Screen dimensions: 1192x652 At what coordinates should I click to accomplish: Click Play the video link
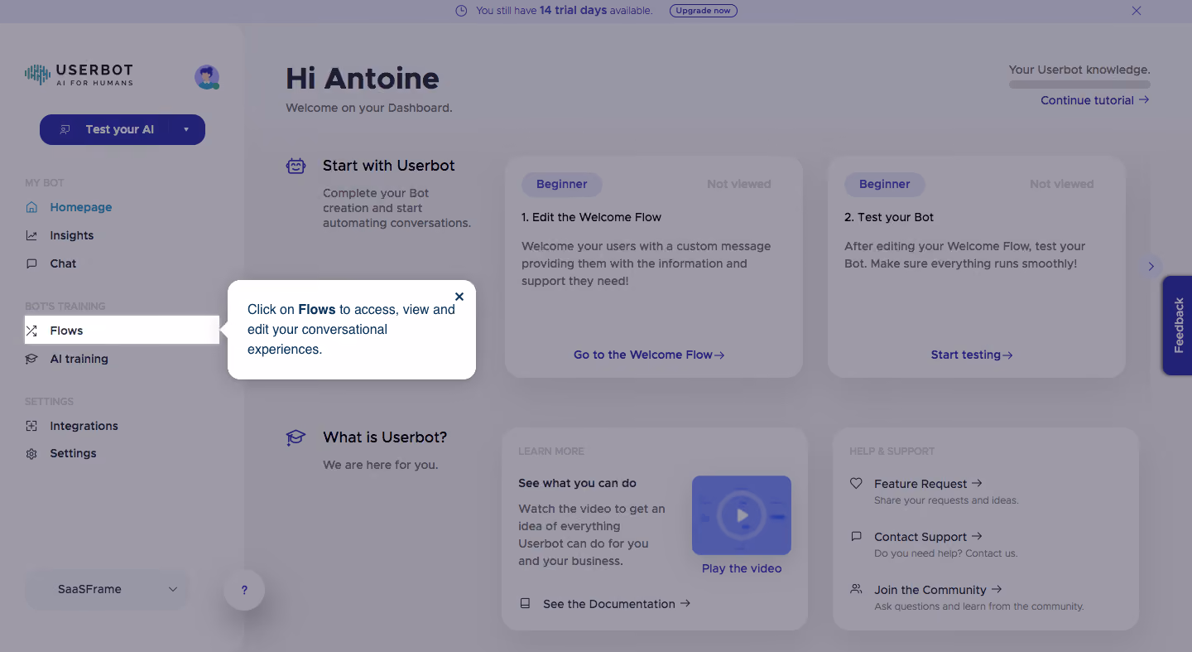click(x=742, y=568)
